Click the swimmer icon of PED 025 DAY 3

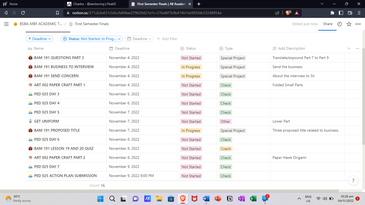coord(30,94)
